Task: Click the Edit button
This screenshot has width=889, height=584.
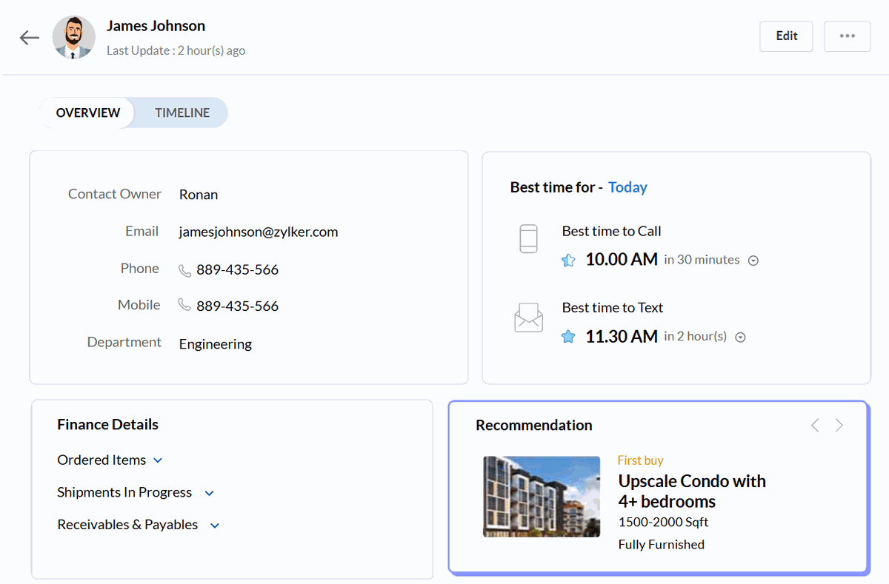Action: click(x=786, y=36)
